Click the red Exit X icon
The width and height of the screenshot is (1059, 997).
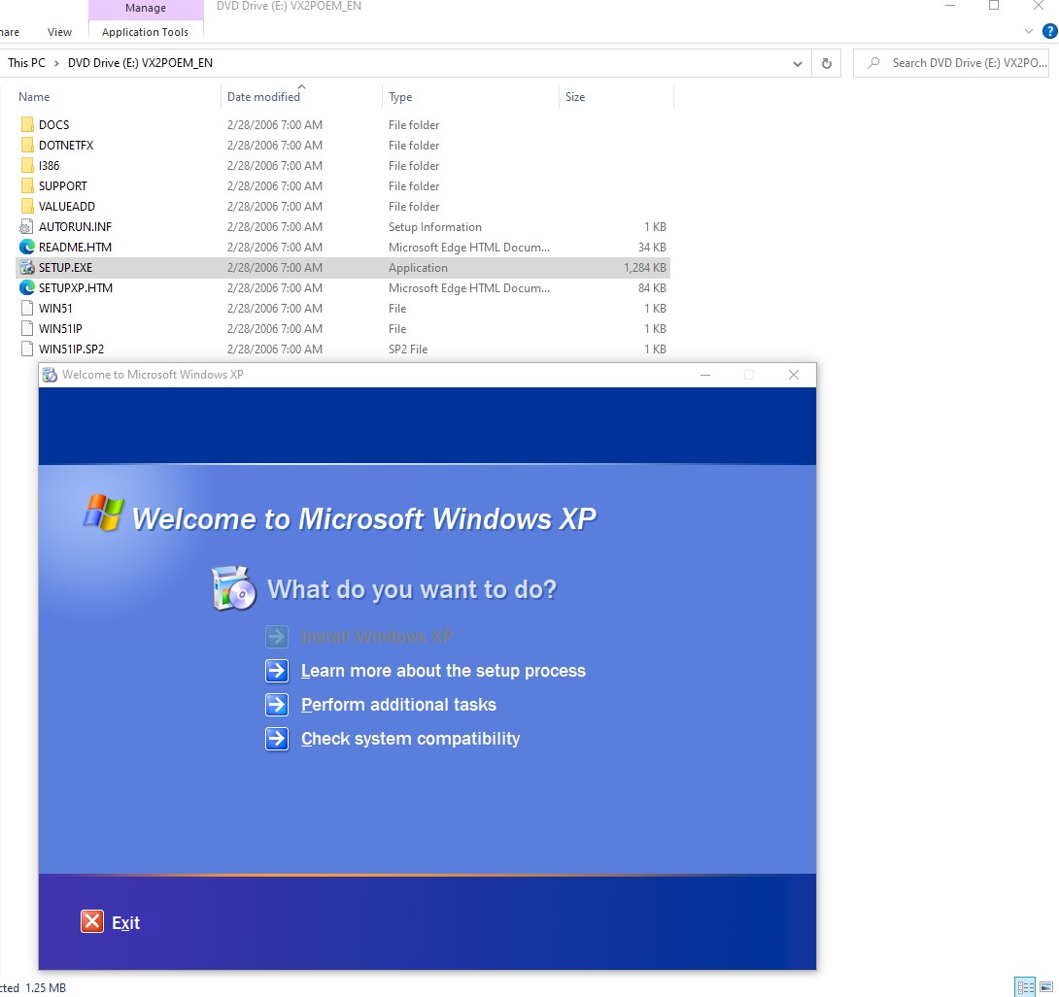pos(92,921)
